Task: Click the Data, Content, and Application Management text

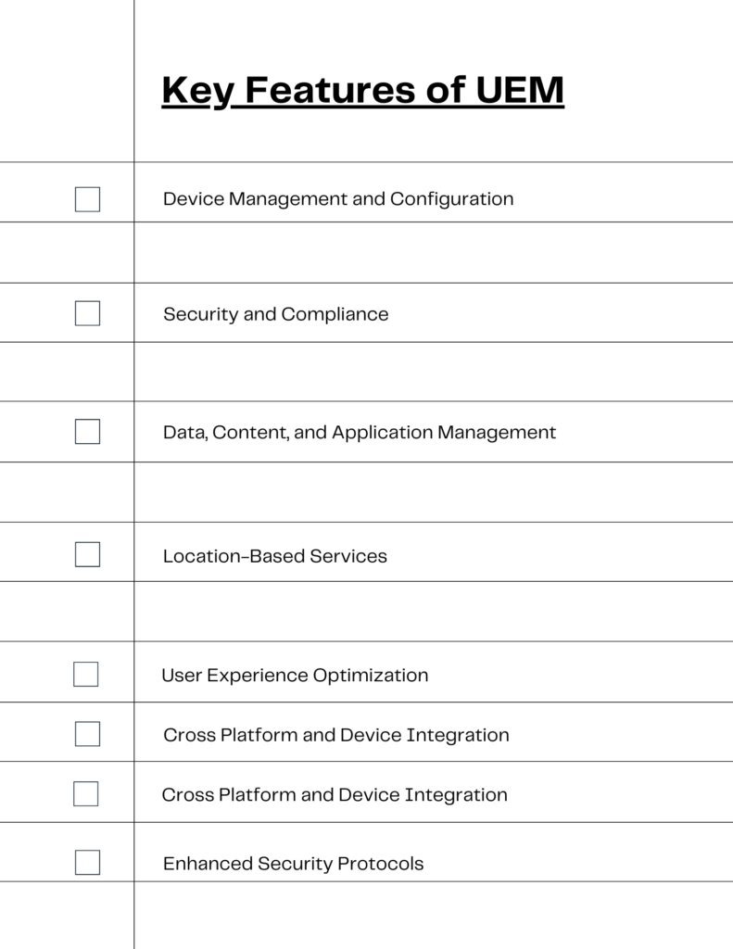Action: click(359, 432)
